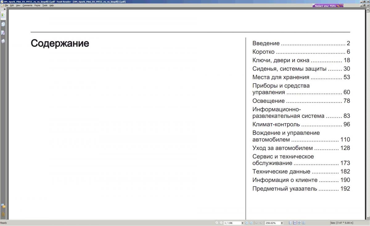Viewport: 370px width, 226px height.
Task: Switch to single page view mode
Action: pos(290,223)
